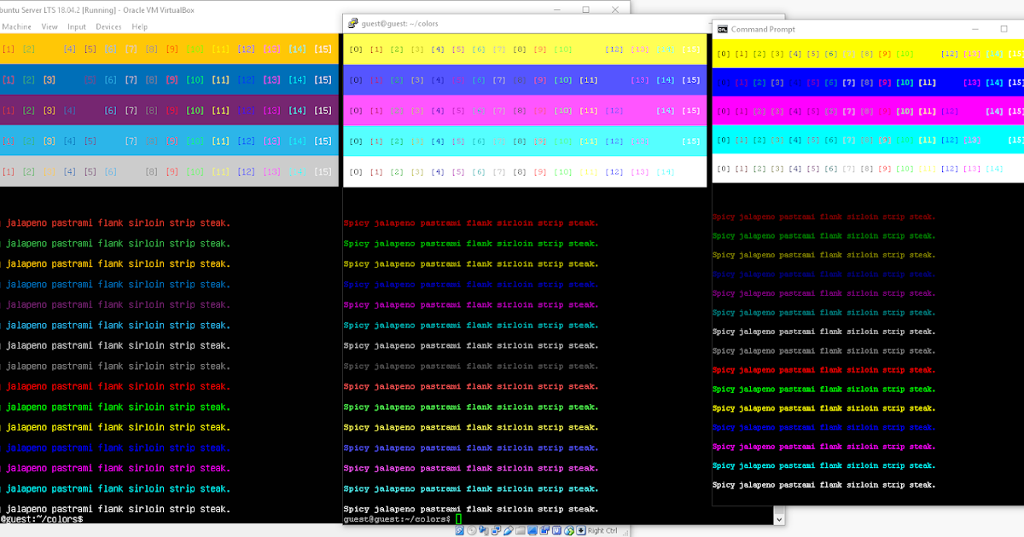Open the Input menu in VirtualBox
The height and width of the screenshot is (537, 1024).
click(76, 26)
